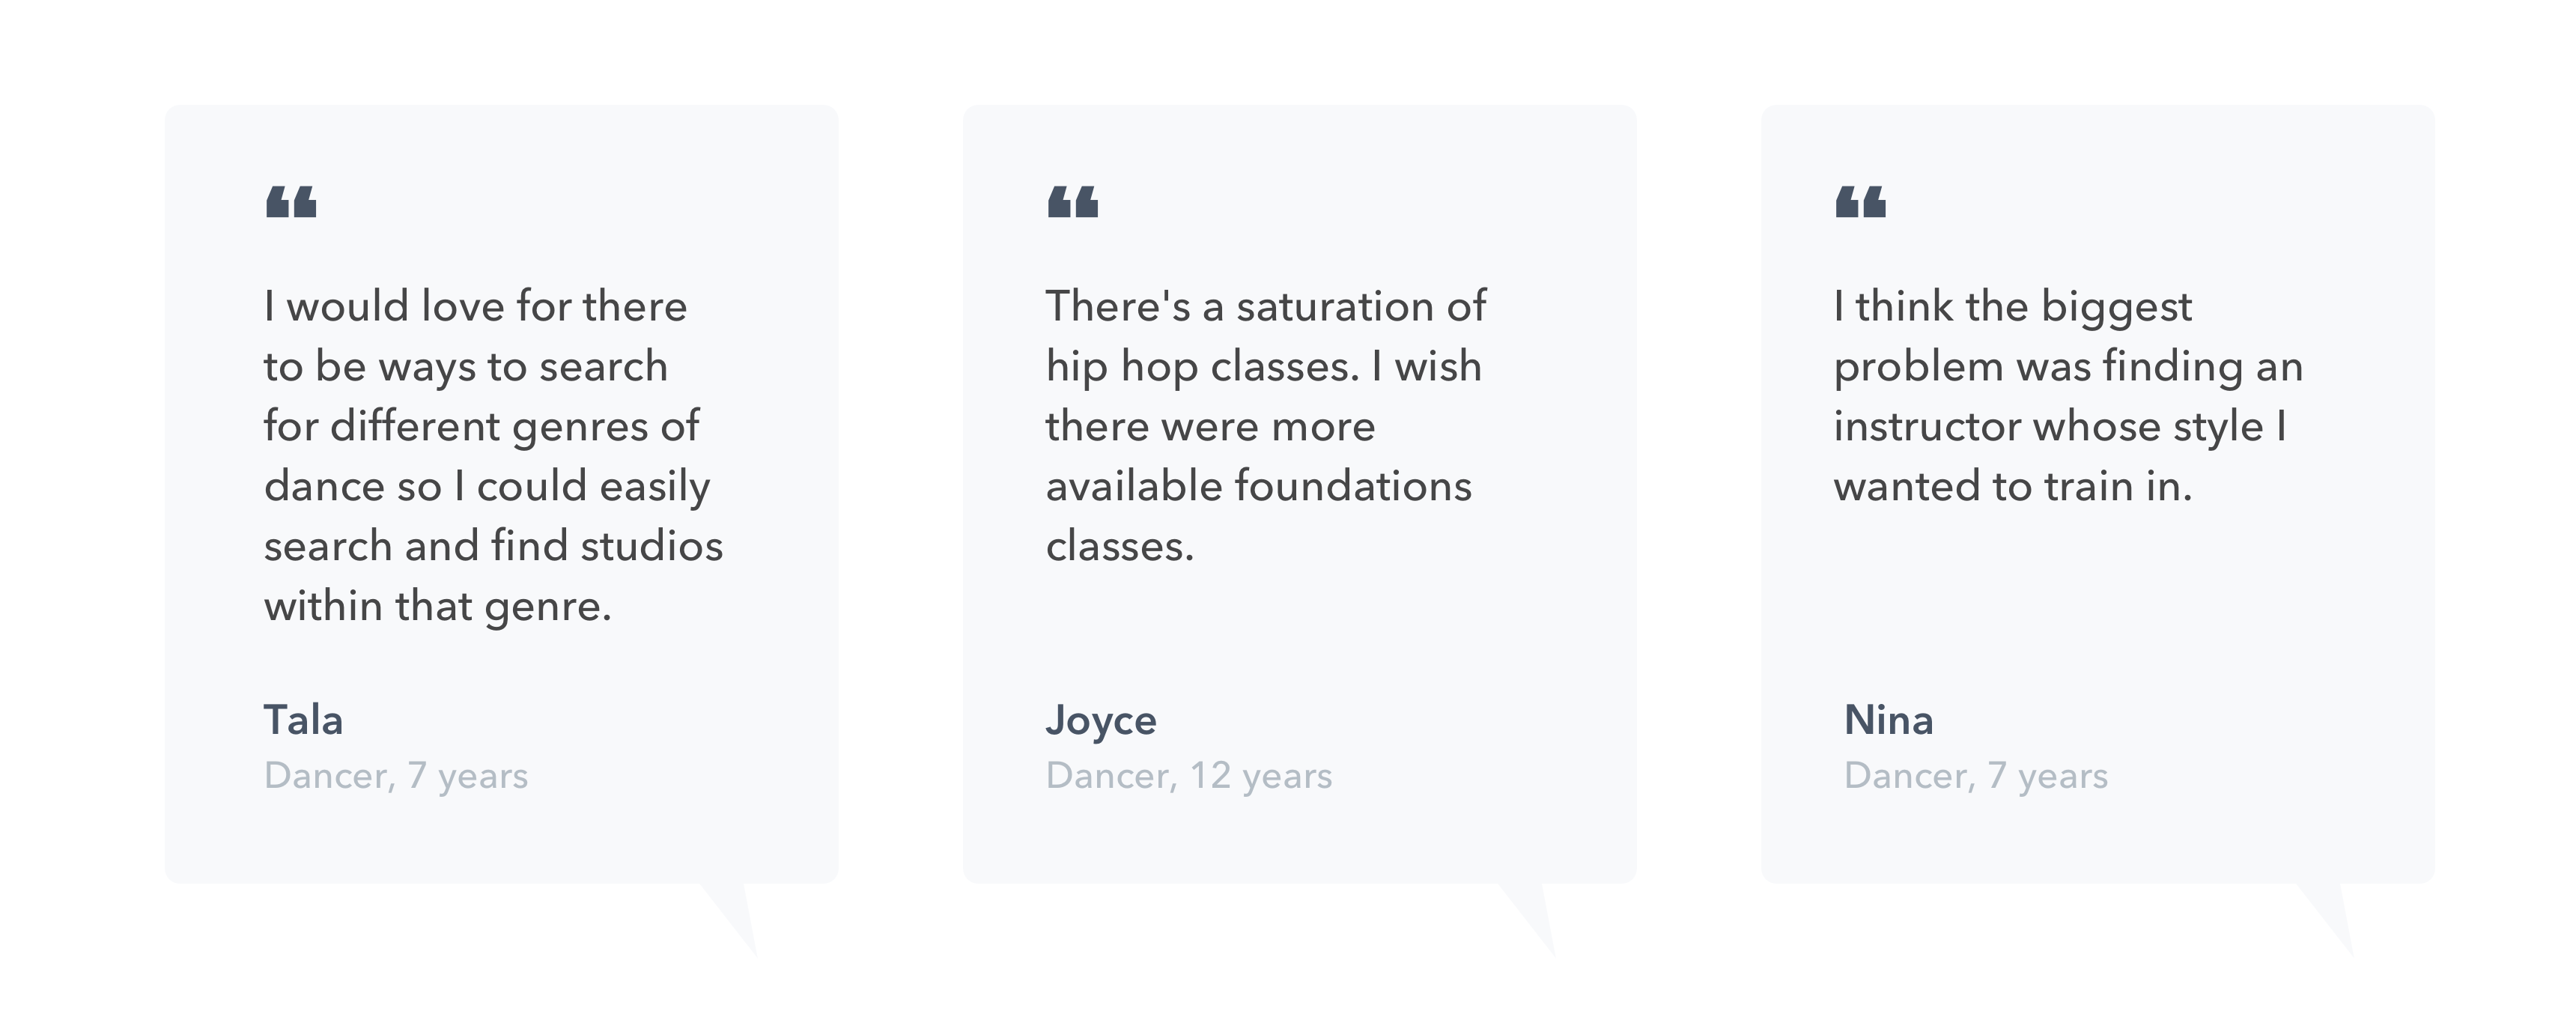2576x1020 pixels.
Task: Click the 'available foundations' line in Joyce's card
Action: tap(1259, 487)
